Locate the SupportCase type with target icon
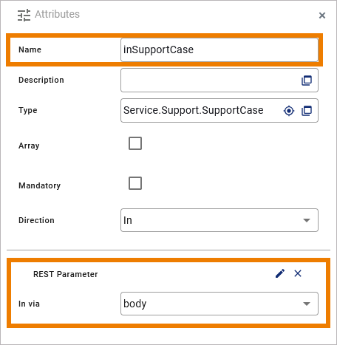This screenshot has width=337, height=345. point(289,111)
